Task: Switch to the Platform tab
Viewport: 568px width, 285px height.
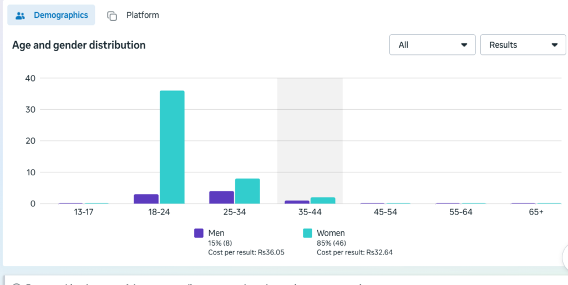Action: (133, 15)
